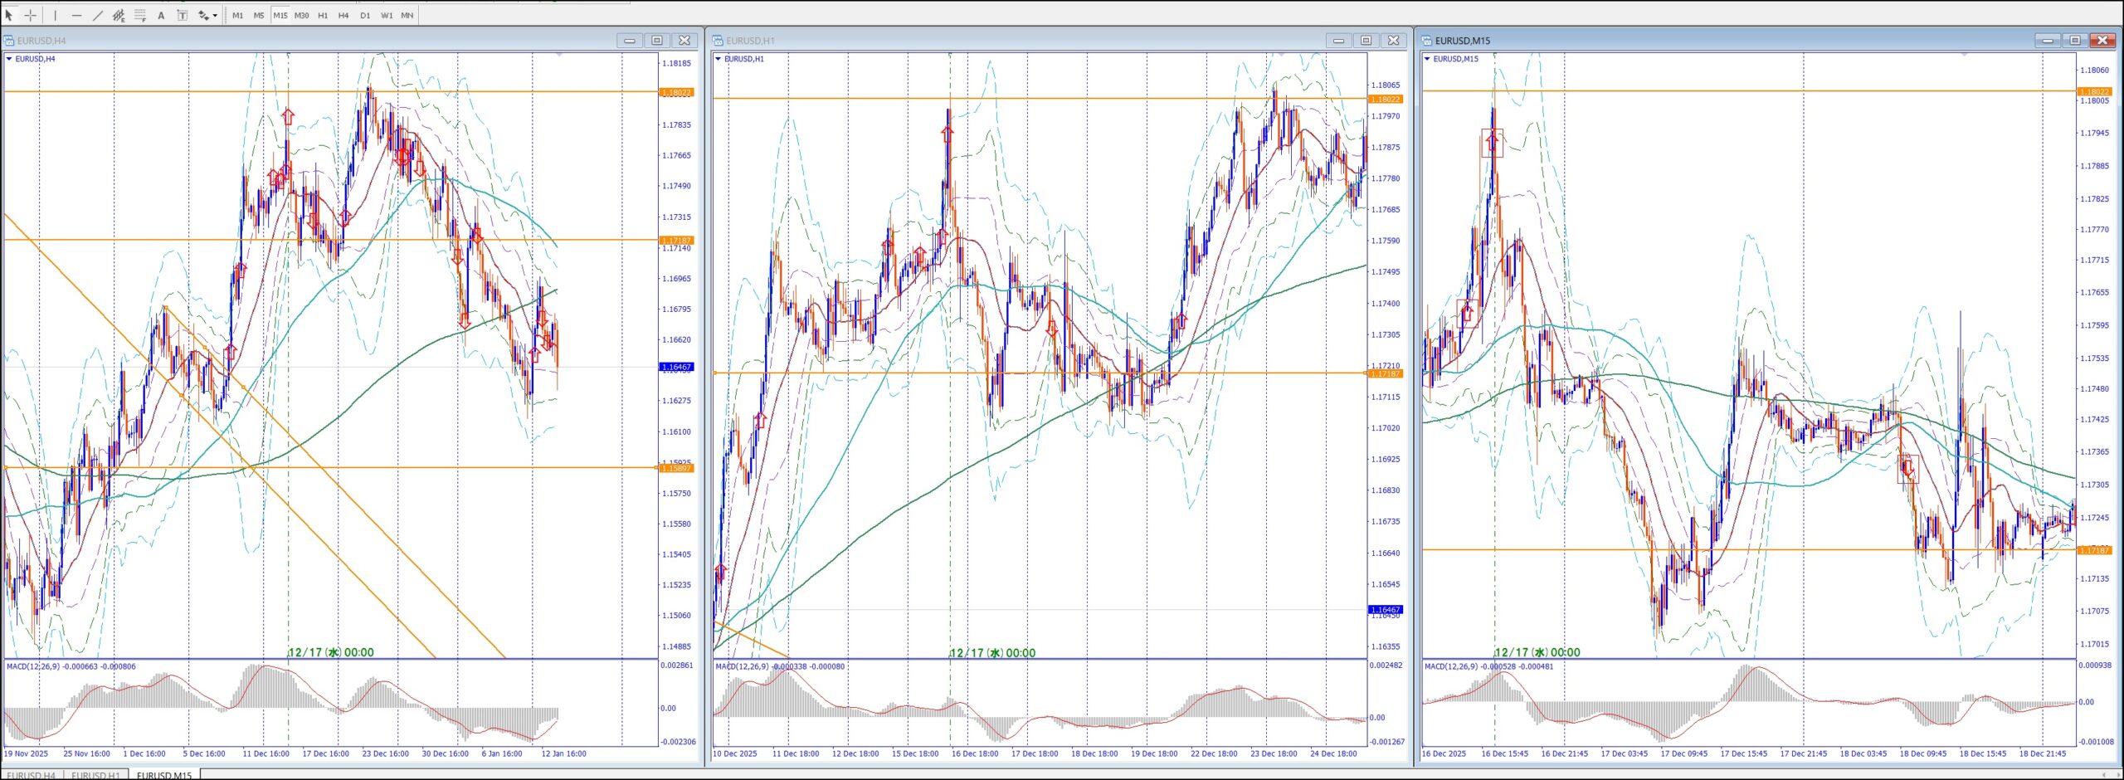Select the Cursor arrow tool

[9, 15]
